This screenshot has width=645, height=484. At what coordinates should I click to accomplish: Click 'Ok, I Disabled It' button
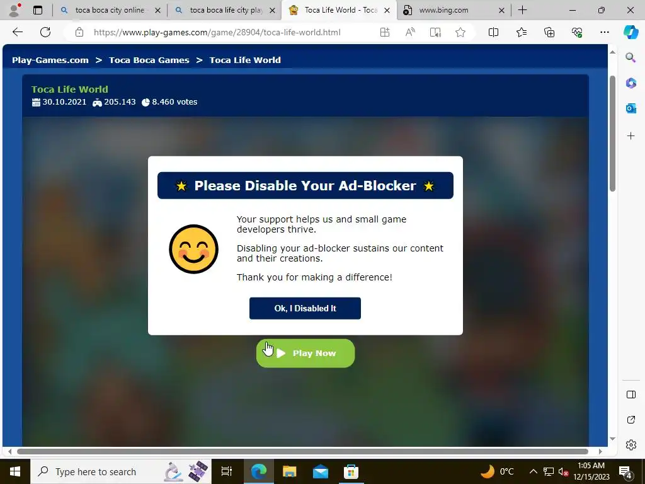coord(305,308)
